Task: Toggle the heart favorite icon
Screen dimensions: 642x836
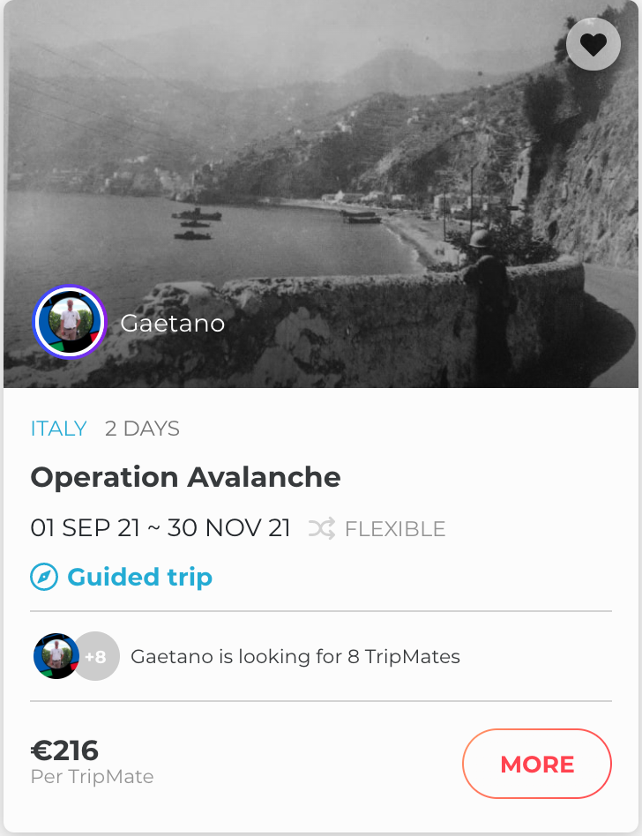Action: (593, 44)
